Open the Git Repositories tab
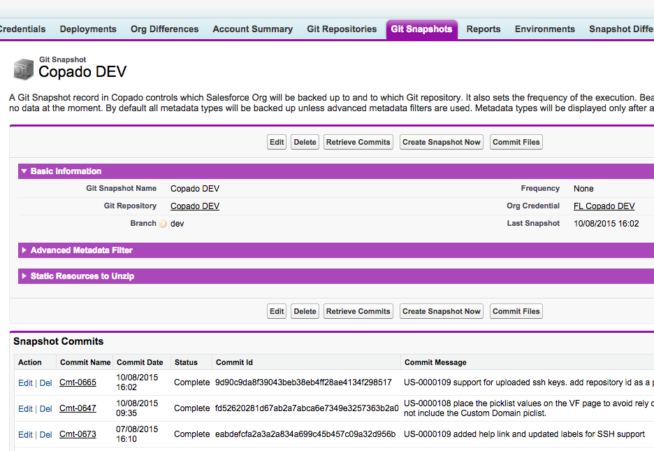This screenshot has height=451, width=654. tap(342, 29)
